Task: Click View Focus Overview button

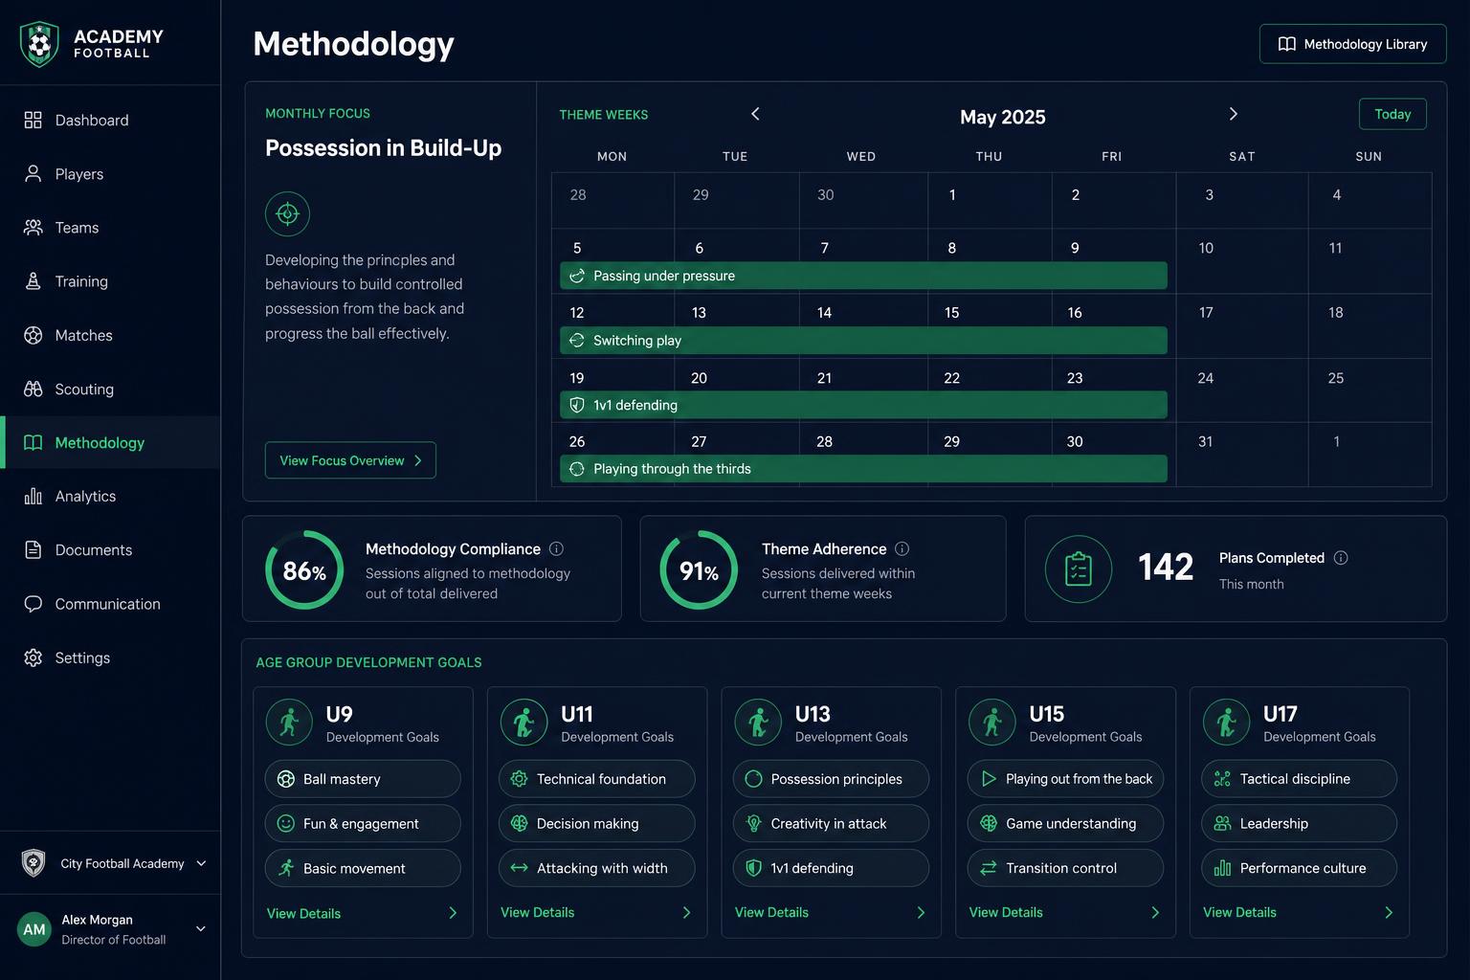Action: click(x=350, y=460)
